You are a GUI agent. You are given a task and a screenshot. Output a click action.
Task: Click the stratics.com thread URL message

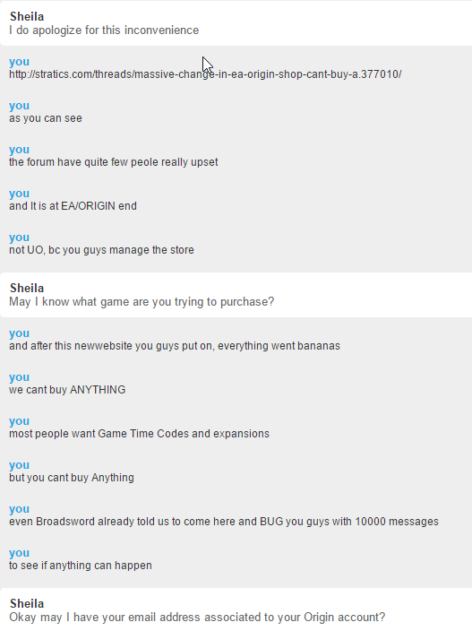pyautogui.click(x=205, y=74)
